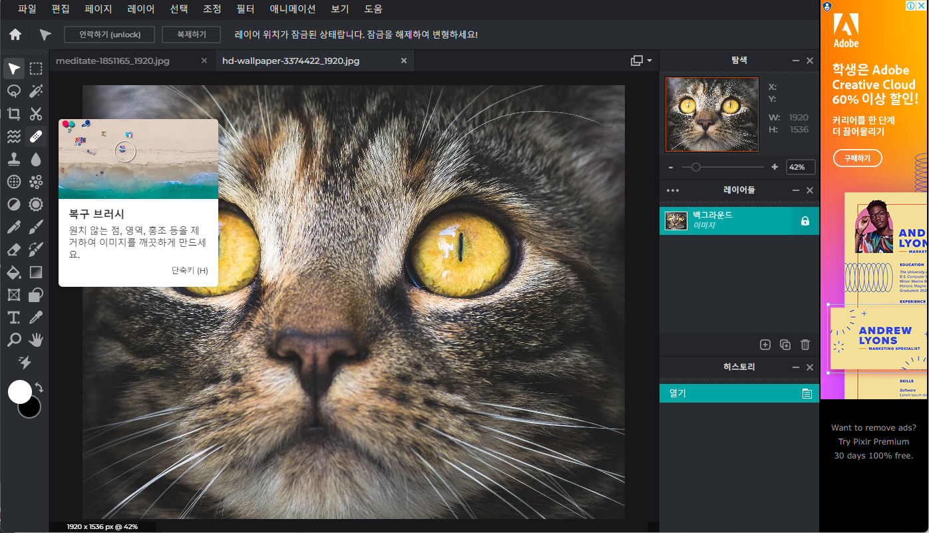Select the Sponge sun-shaped tool
This screenshot has width=929, height=533.
click(x=36, y=204)
